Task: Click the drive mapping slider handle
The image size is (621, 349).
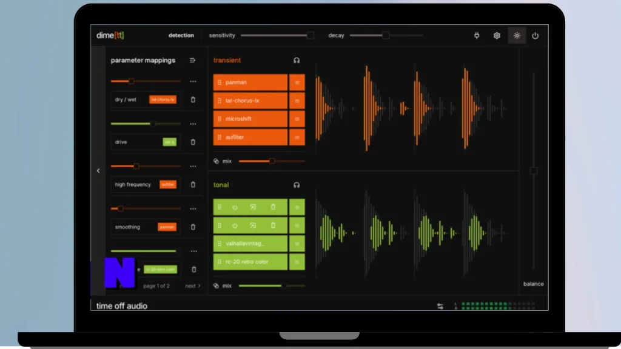Action: [x=153, y=124]
